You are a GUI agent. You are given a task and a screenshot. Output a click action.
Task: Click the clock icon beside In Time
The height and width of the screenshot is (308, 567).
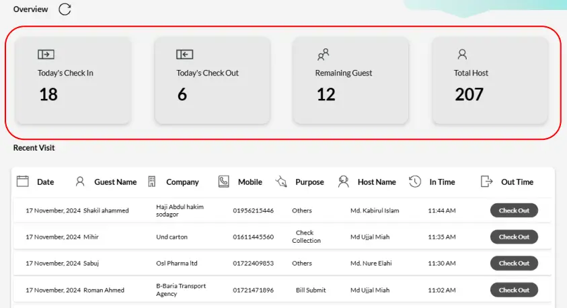click(415, 182)
